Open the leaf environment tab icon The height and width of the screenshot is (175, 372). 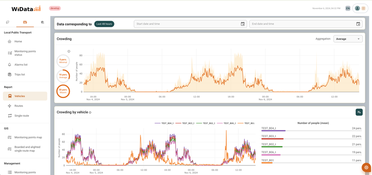pyautogui.click(x=8, y=22)
